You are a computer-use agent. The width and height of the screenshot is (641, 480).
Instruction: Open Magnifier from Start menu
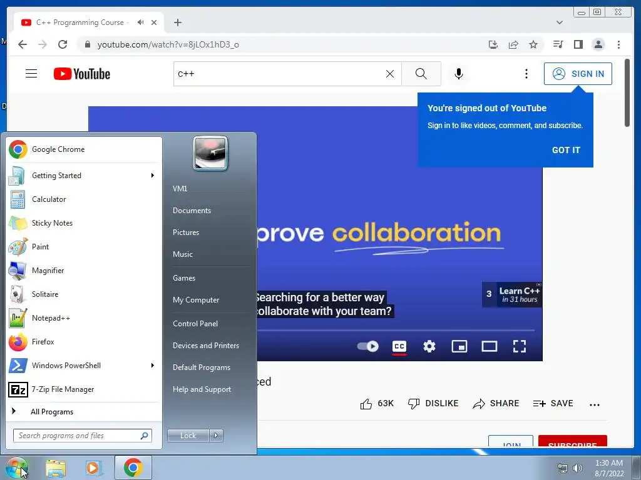(83, 270)
